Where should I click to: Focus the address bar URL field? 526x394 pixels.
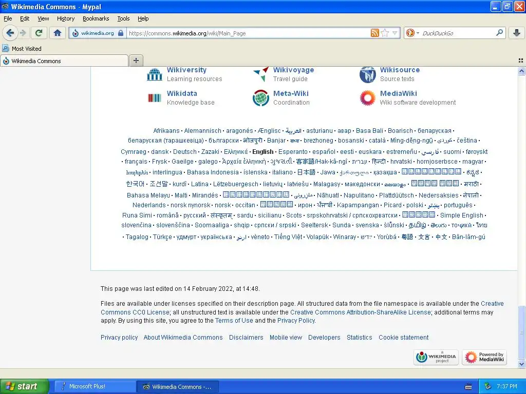(248, 33)
